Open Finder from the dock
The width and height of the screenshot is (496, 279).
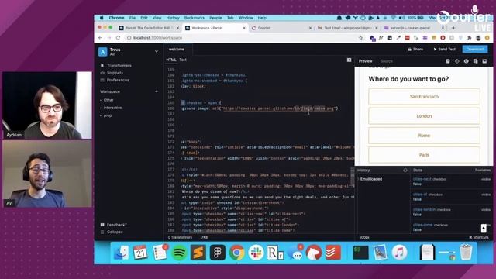click(121, 253)
